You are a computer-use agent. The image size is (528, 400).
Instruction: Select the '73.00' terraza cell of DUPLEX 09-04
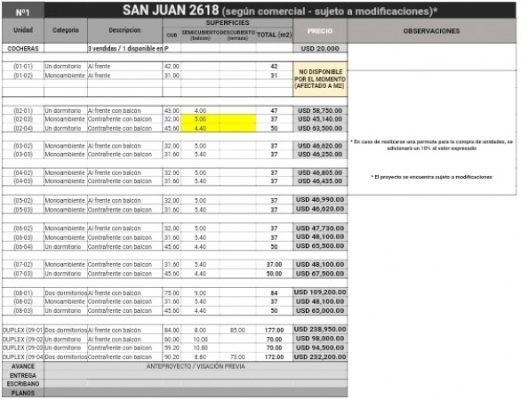[237, 357]
